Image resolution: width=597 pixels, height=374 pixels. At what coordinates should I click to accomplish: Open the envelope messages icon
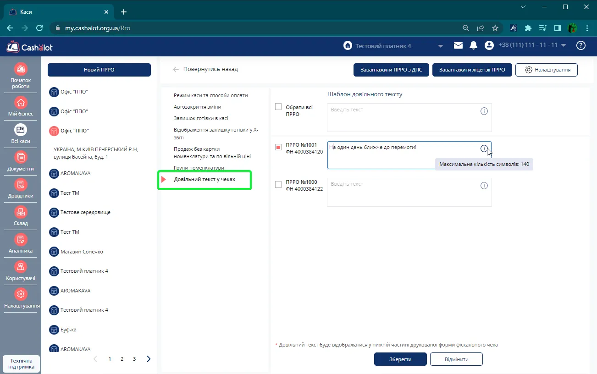pyautogui.click(x=458, y=45)
